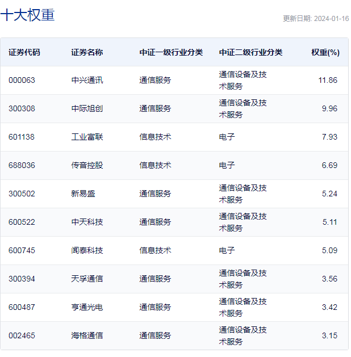Click the 中证一级行业分类 column header

click(171, 52)
